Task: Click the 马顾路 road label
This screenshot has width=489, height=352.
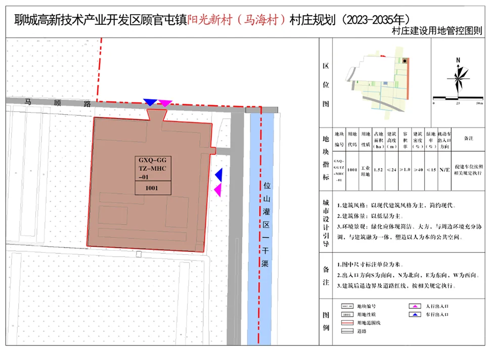Action: click(x=58, y=103)
